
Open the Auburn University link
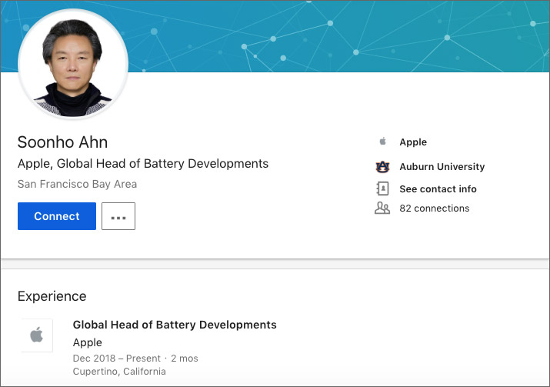coord(442,167)
